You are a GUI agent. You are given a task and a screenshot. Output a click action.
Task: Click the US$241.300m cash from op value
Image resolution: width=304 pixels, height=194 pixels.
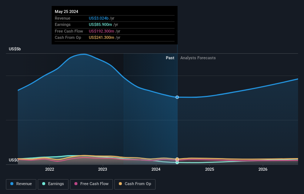tap(101, 38)
